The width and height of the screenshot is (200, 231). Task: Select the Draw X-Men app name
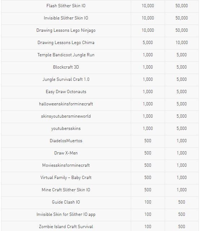point(66,153)
